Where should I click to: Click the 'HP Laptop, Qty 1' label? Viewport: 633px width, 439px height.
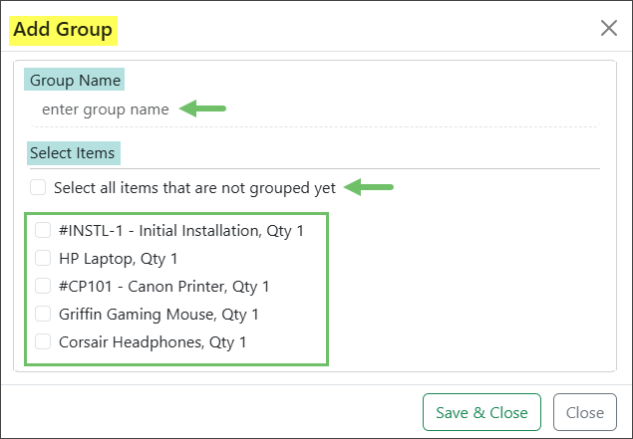(119, 259)
